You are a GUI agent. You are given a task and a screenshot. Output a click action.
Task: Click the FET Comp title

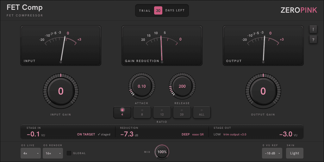tap(25, 8)
